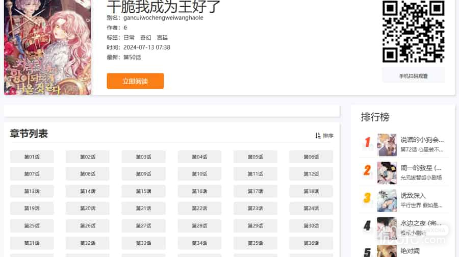Click chapter 第25话
Image resolution: width=459 pixels, height=257 pixels.
coord(32,226)
